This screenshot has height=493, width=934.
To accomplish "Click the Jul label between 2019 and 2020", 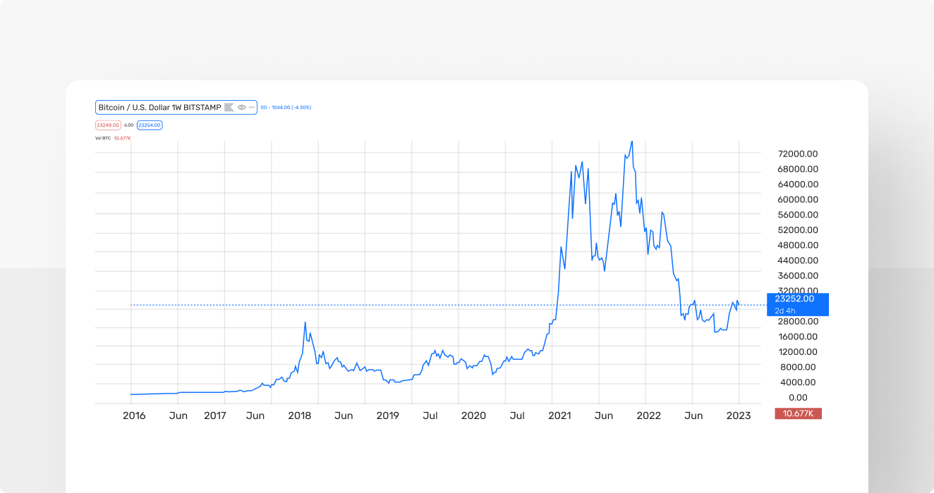I will click(x=430, y=416).
